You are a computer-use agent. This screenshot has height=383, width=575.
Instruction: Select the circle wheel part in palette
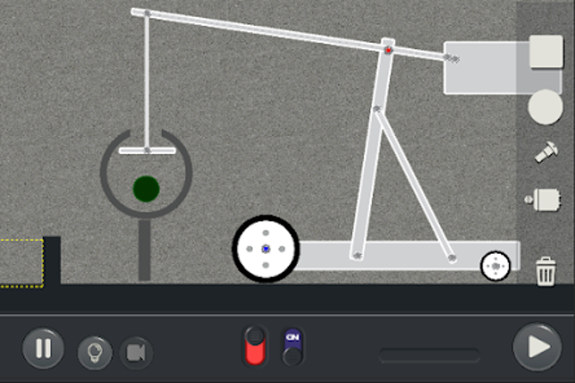pyautogui.click(x=546, y=107)
